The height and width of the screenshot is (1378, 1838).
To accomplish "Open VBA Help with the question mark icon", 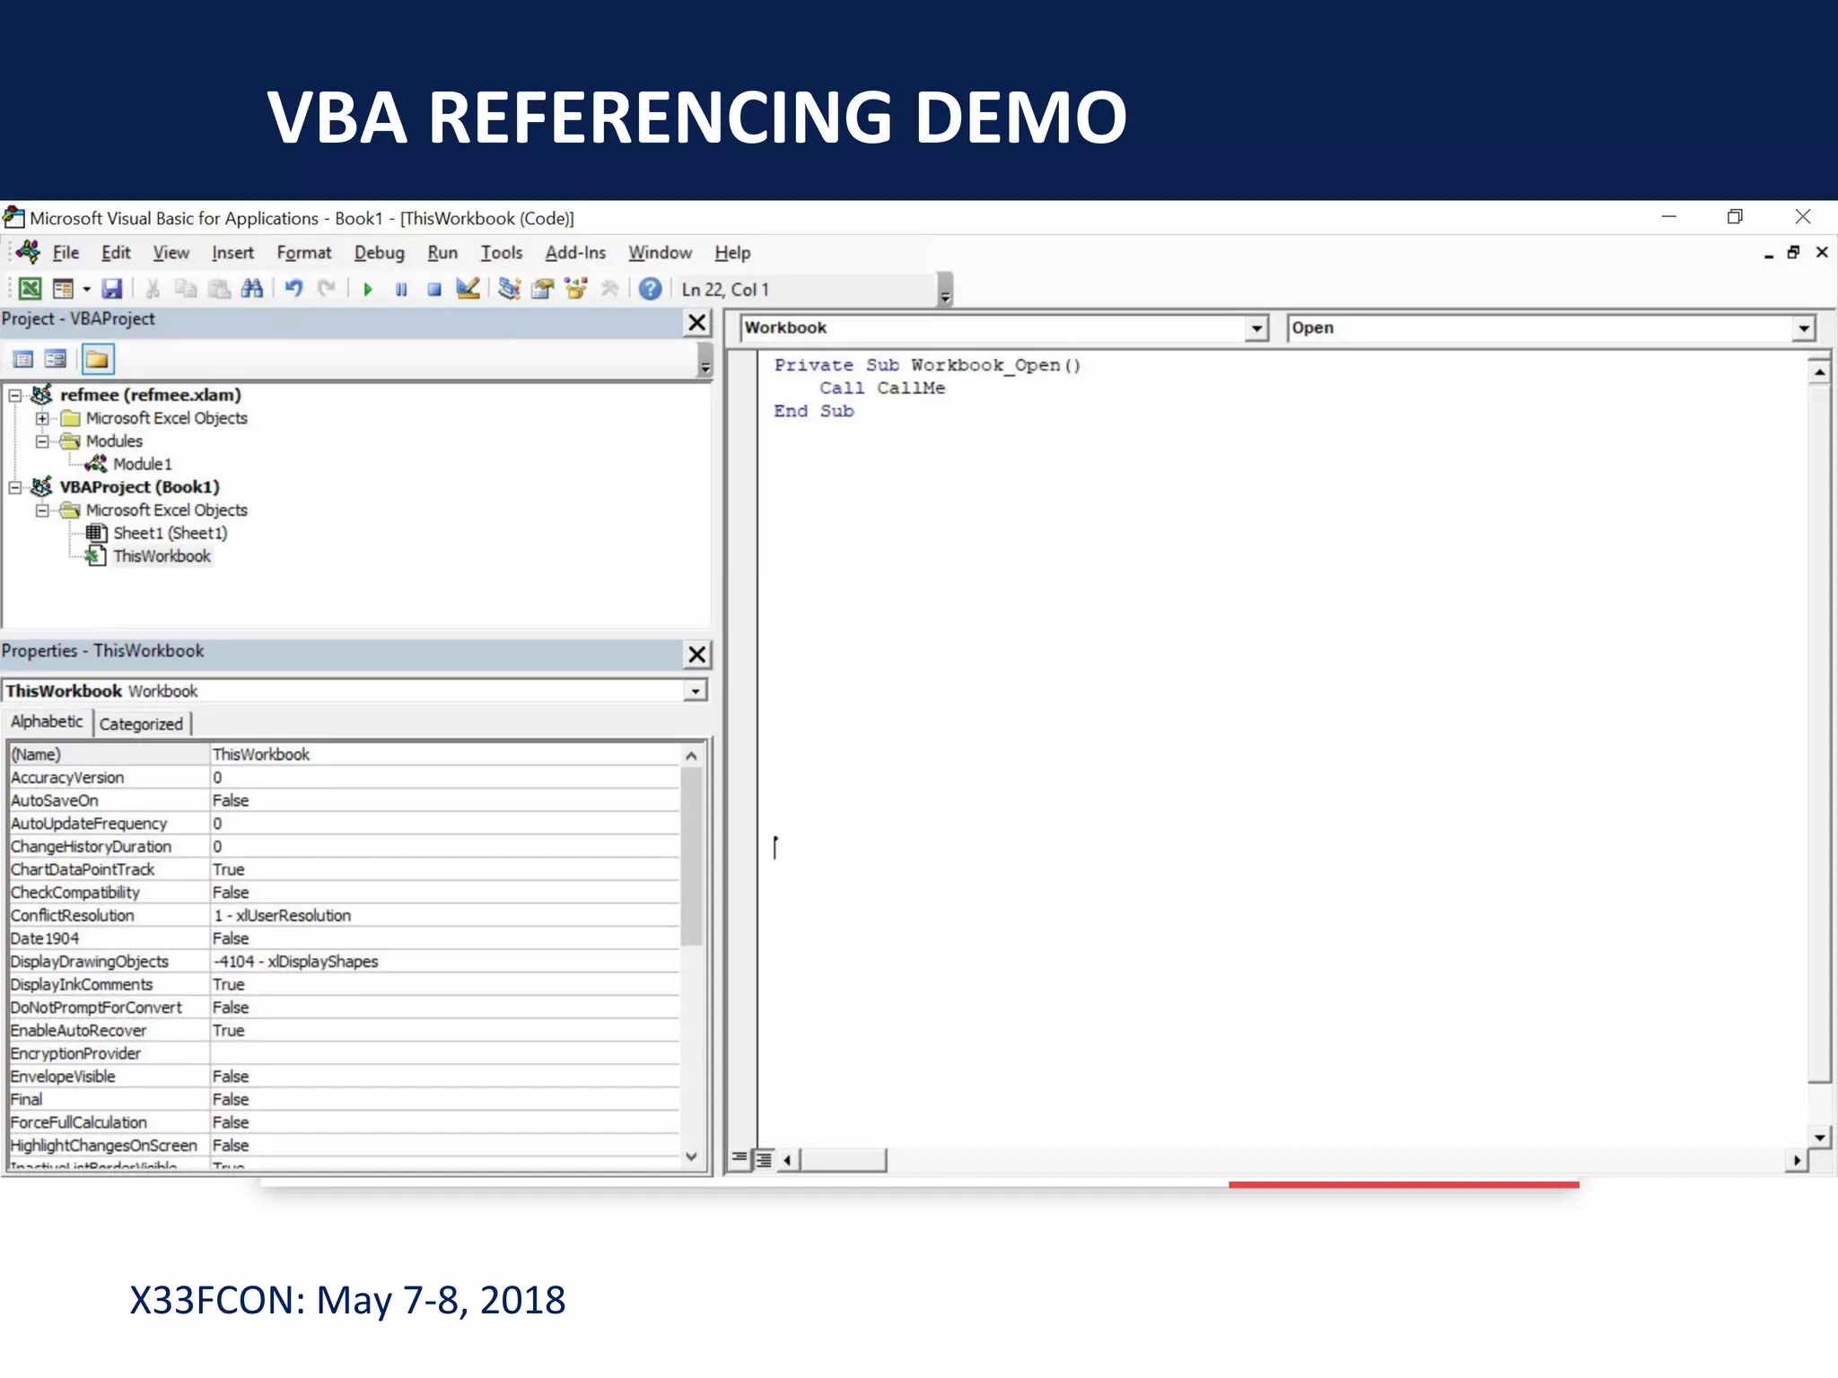I will pos(651,289).
